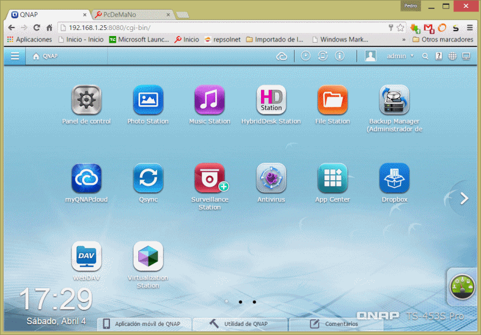Open the QNAP search magnifier

[425, 56]
